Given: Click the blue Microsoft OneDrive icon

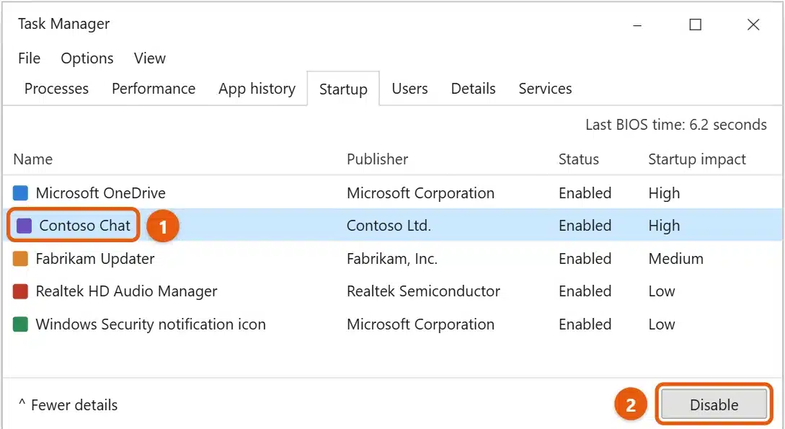Looking at the screenshot, I should [x=20, y=193].
